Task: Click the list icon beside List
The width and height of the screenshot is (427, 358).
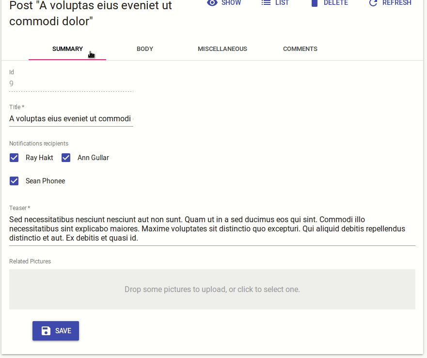Action: click(266, 2)
